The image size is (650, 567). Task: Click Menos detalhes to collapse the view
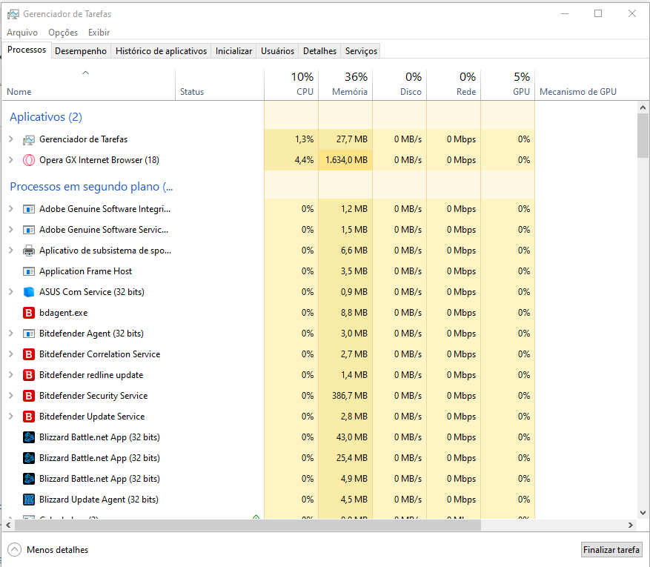pos(48,550)
